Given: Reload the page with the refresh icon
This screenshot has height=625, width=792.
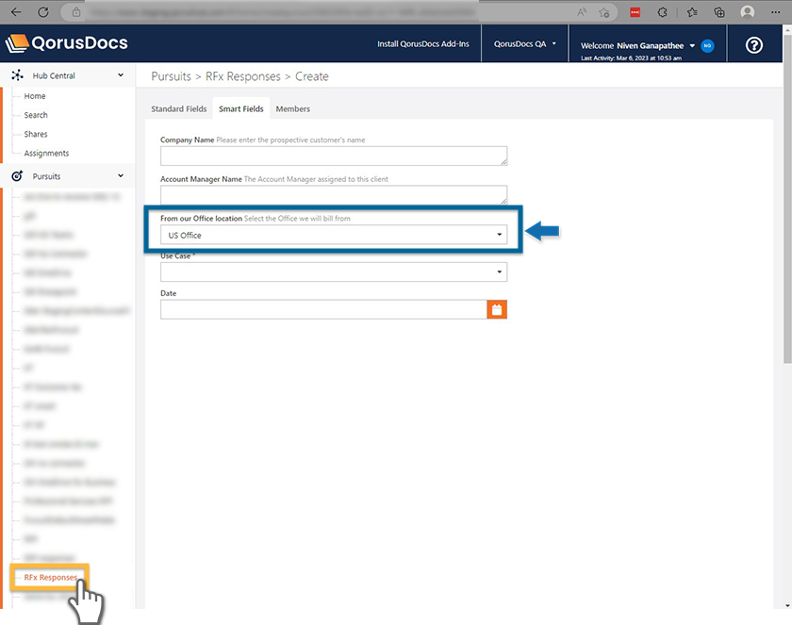Looking at the screenshot, I should coord(43,12).
